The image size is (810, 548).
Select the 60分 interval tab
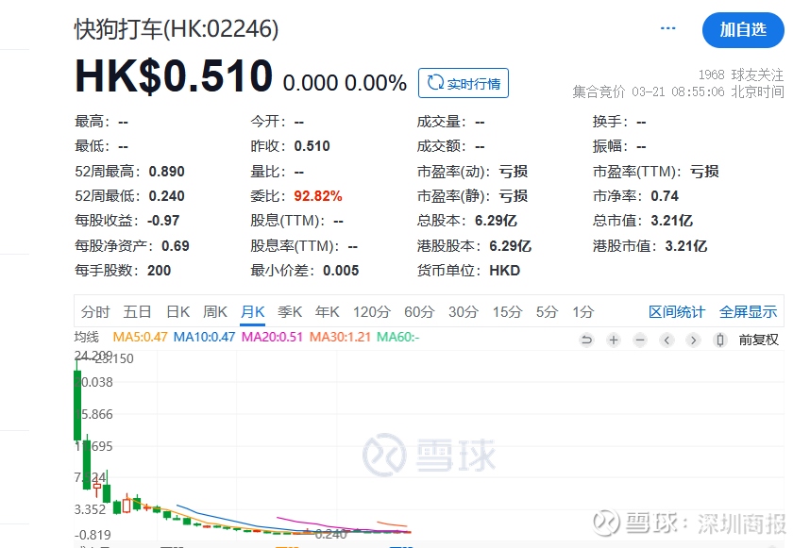tap(419, 311)
